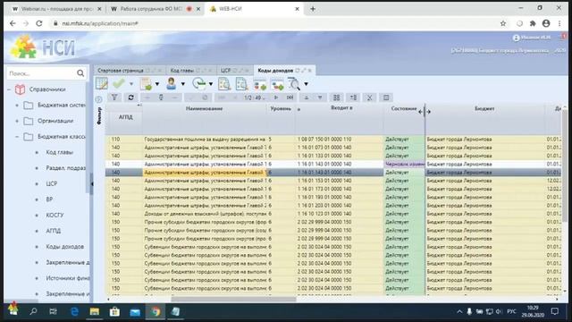Click the refresh grid icon

point(130,97)
